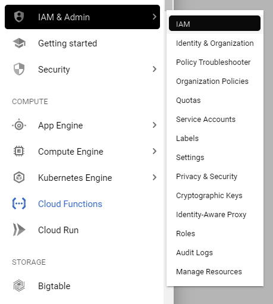Open IAM in the submenu
The width and height of the screenshot is (273, 304).
[x=215, y=23]
